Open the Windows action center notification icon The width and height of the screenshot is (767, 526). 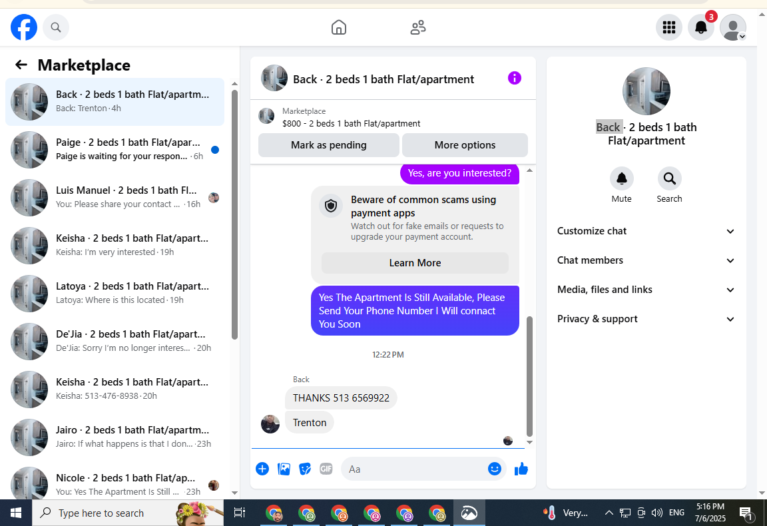tap(746, 513)
